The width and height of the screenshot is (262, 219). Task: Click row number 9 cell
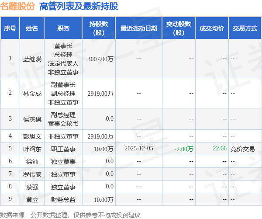tap(10, 199)
